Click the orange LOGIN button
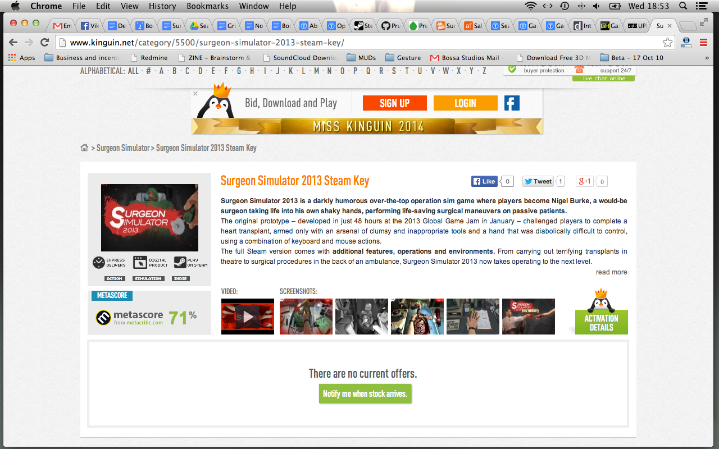This screenshot has height=449, width=719. click(x=465, y=103)
